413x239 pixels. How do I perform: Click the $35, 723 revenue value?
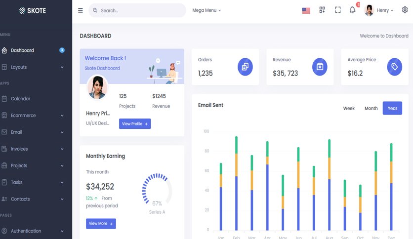285,73
